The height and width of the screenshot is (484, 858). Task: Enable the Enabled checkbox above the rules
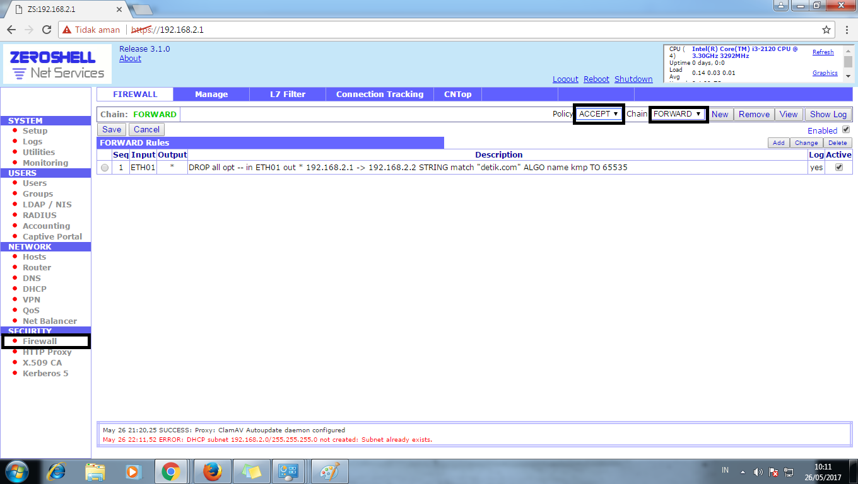tap(846, 129)
